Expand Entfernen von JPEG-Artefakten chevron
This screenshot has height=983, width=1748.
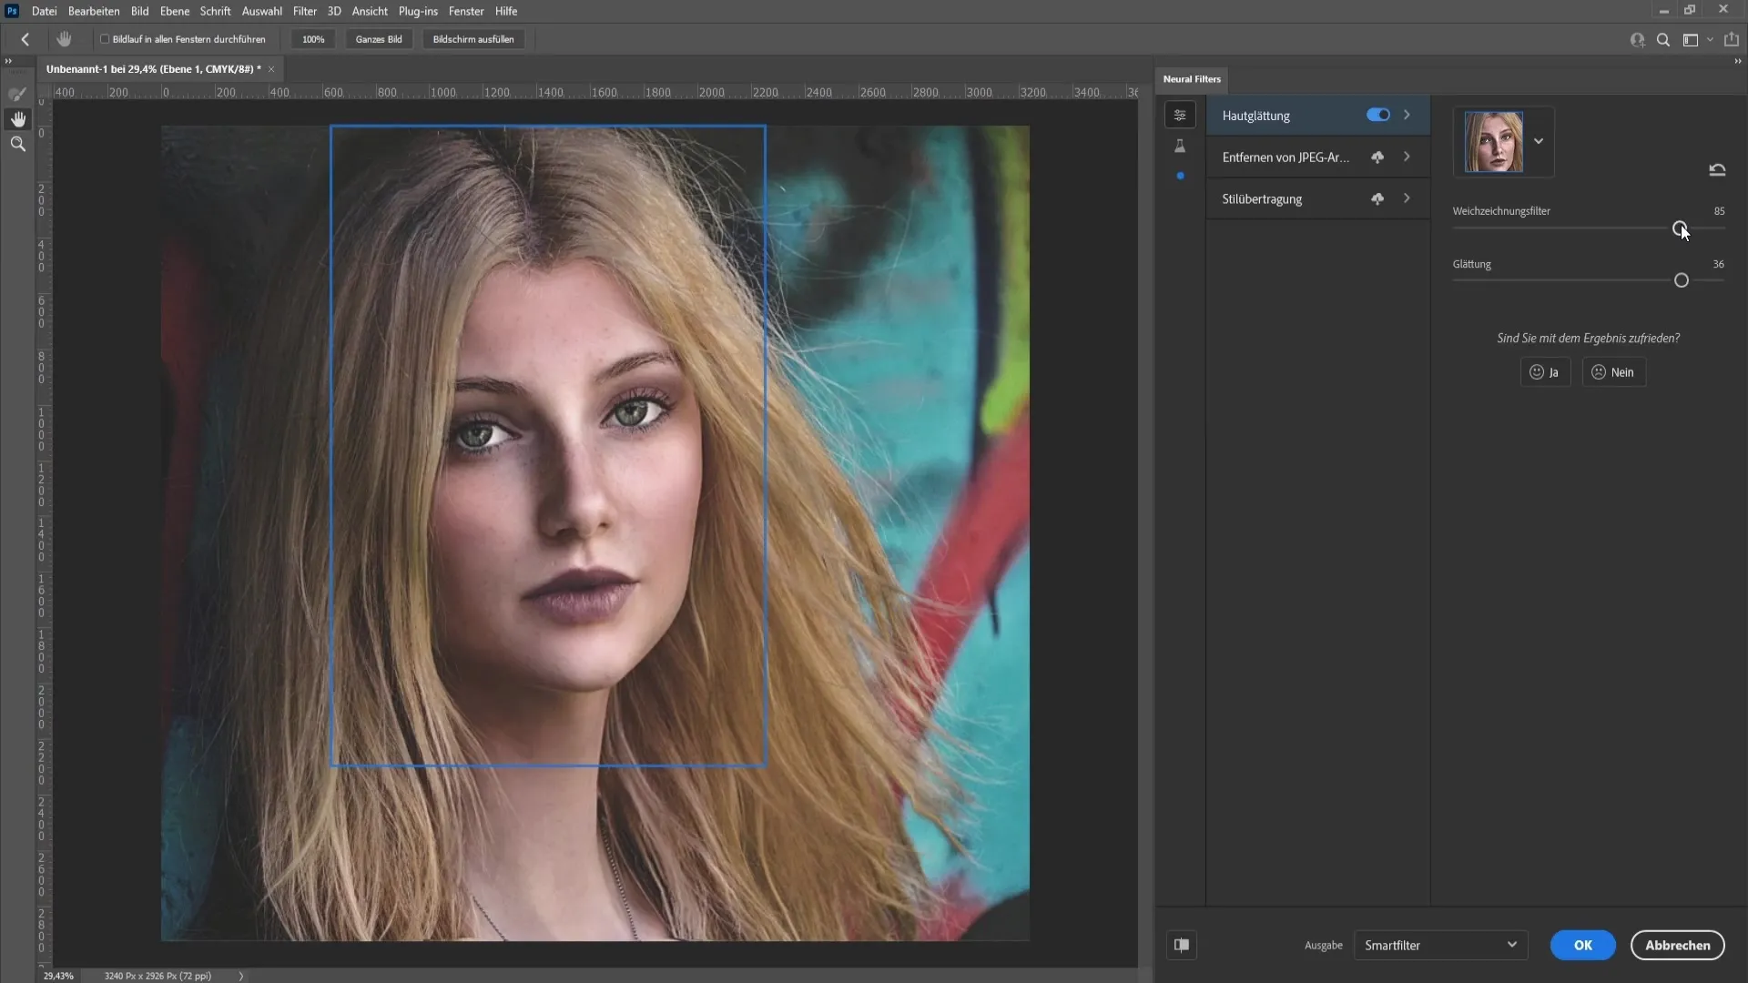click(1407, 157)
